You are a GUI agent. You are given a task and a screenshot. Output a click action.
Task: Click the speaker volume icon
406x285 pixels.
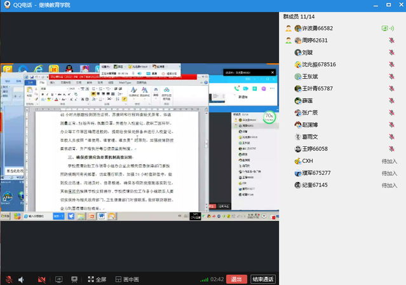(22, 279)
